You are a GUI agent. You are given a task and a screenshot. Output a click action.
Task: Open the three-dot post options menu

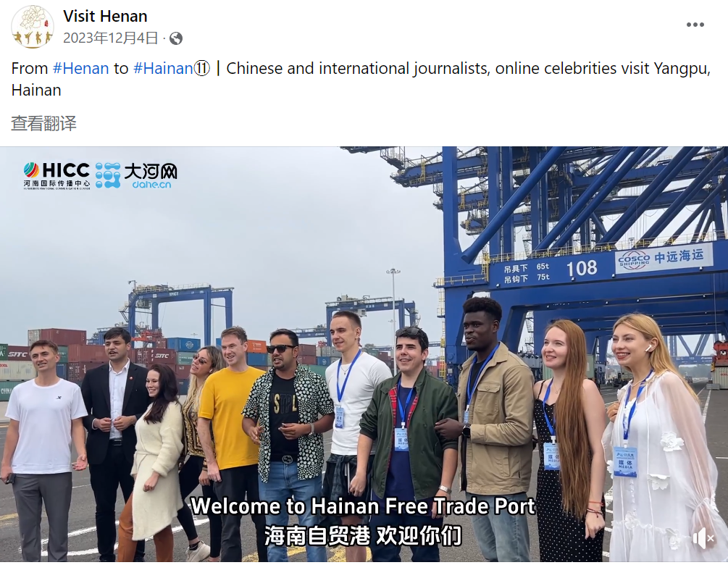click(x=695, y=25)
